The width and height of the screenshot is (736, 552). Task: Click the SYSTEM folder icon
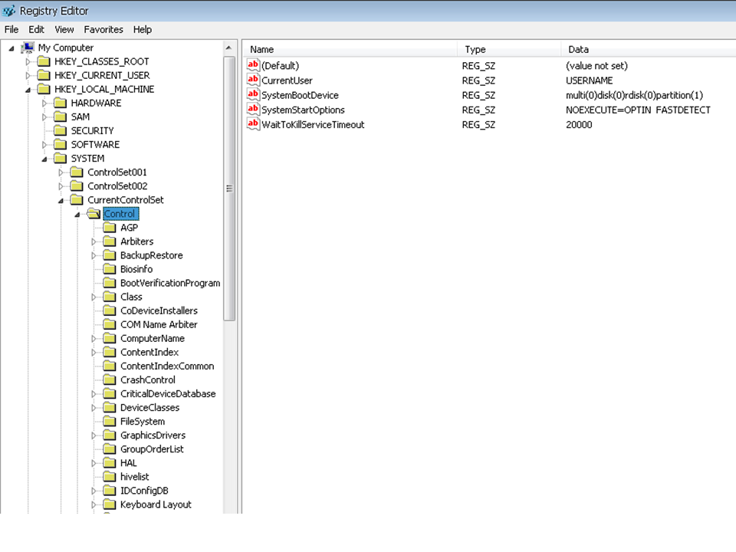pyautogui.click(x=60, y=158)
